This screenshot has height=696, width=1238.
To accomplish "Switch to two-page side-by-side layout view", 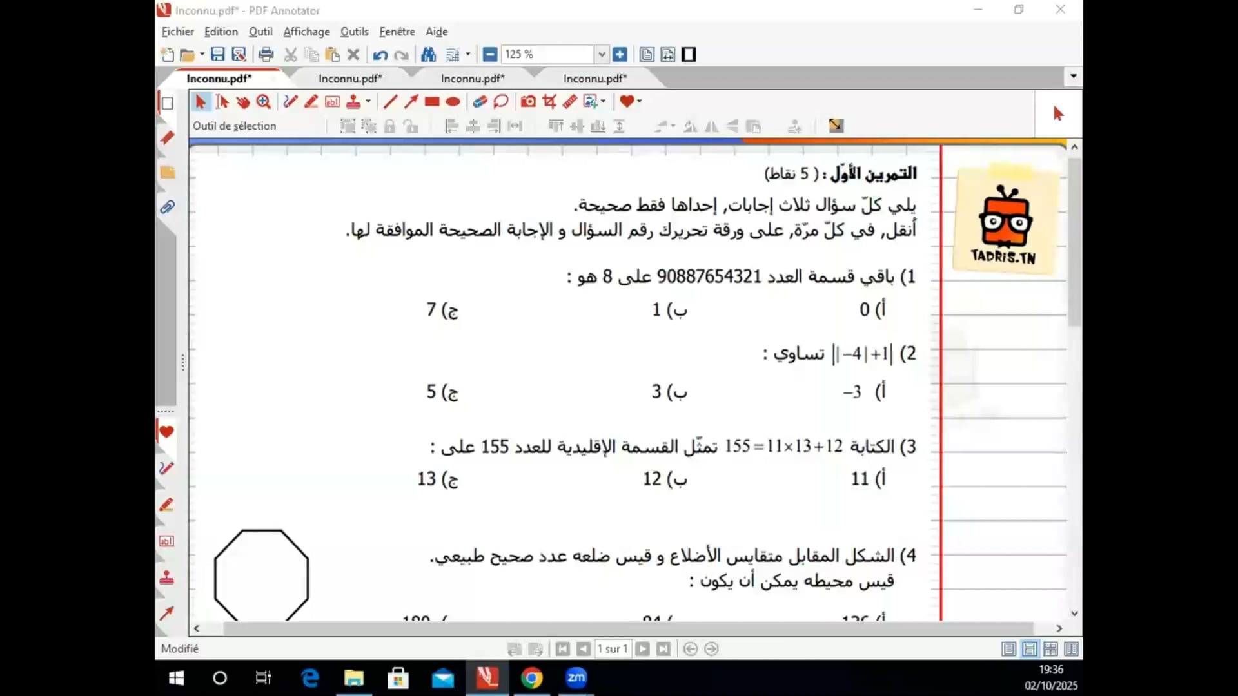I will (1072, 649).
